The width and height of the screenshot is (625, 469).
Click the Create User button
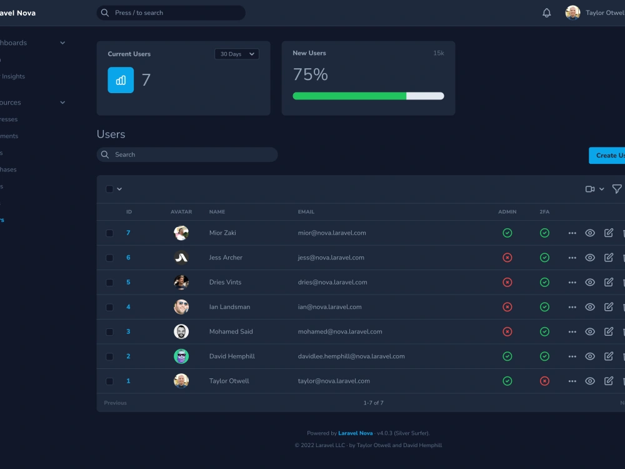tap(607, 156)
